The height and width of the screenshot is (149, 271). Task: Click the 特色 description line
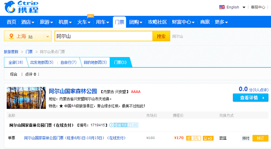click(x=97, y=106)
